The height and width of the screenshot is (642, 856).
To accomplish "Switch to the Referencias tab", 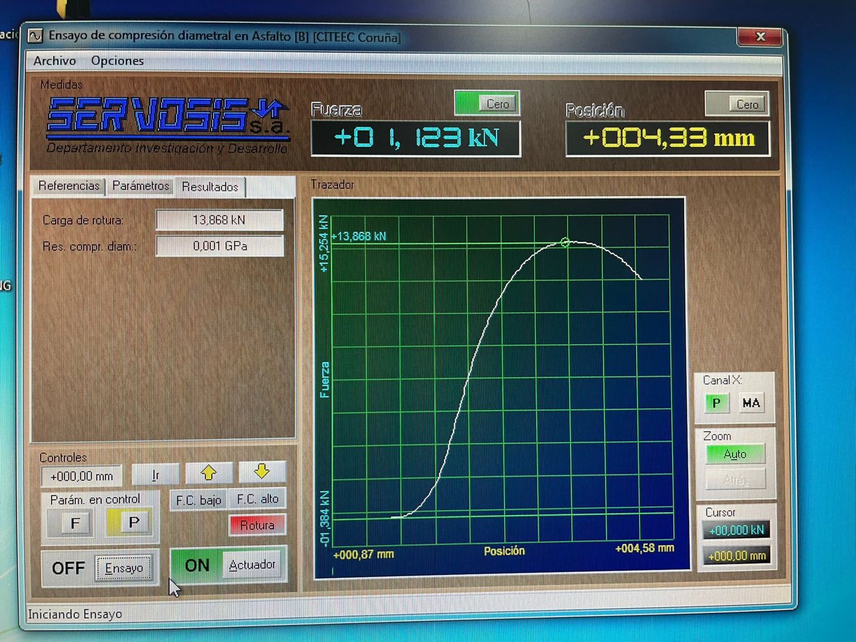I will click(69, 186).
